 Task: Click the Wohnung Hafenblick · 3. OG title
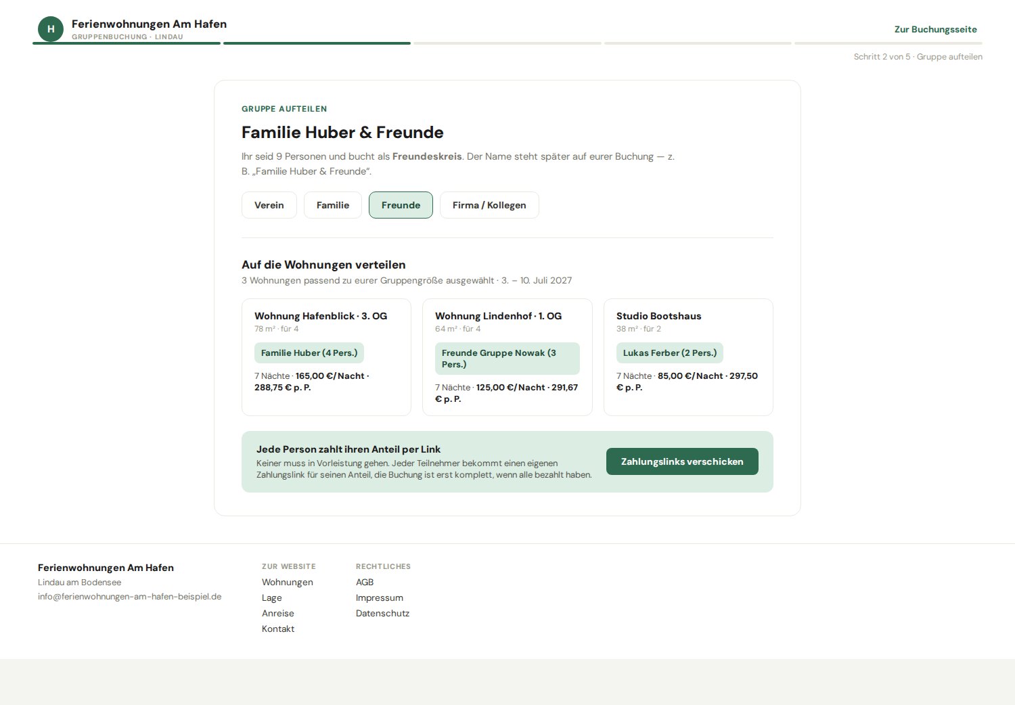[x=321, y=316]
